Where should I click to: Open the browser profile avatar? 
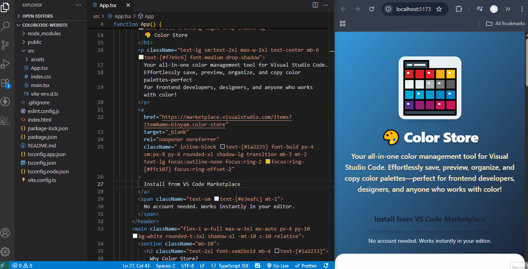(x=494, y=9)
